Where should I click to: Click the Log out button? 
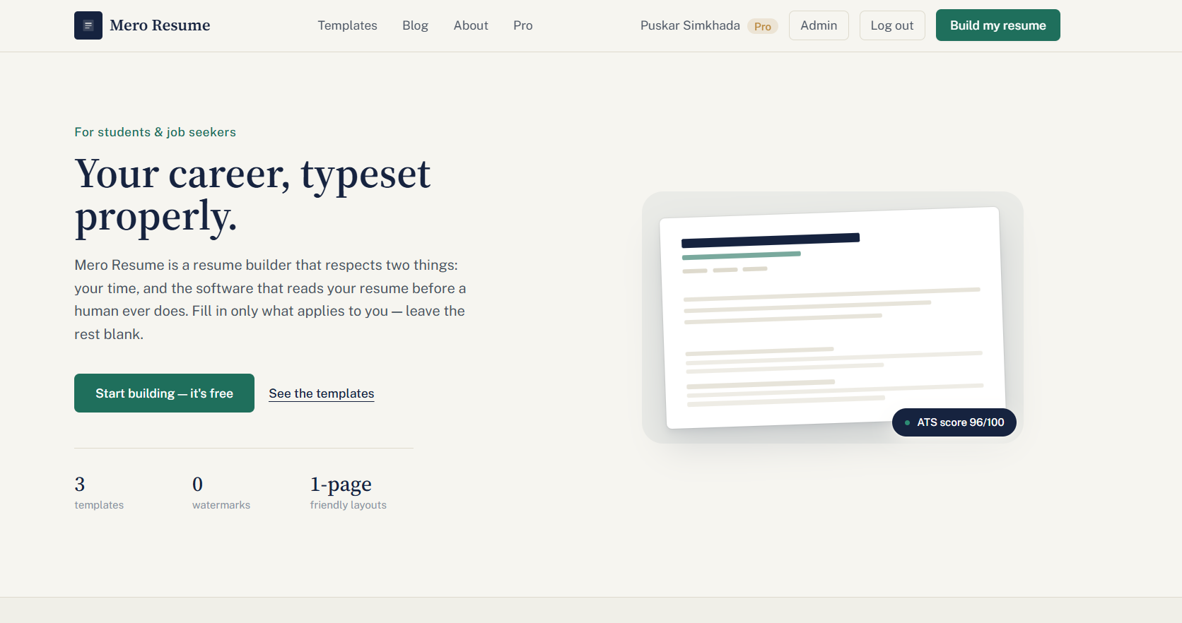coord(892,25)
